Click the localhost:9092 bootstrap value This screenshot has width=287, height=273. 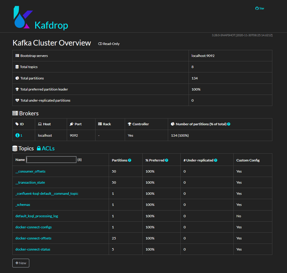point(203,56)
